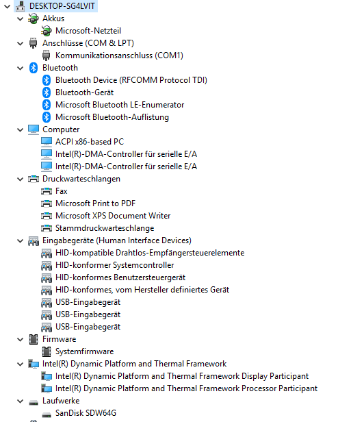Select HID-konformer Systemcontroller device
This screenshot has height=422, width=351.
[114, 265]
